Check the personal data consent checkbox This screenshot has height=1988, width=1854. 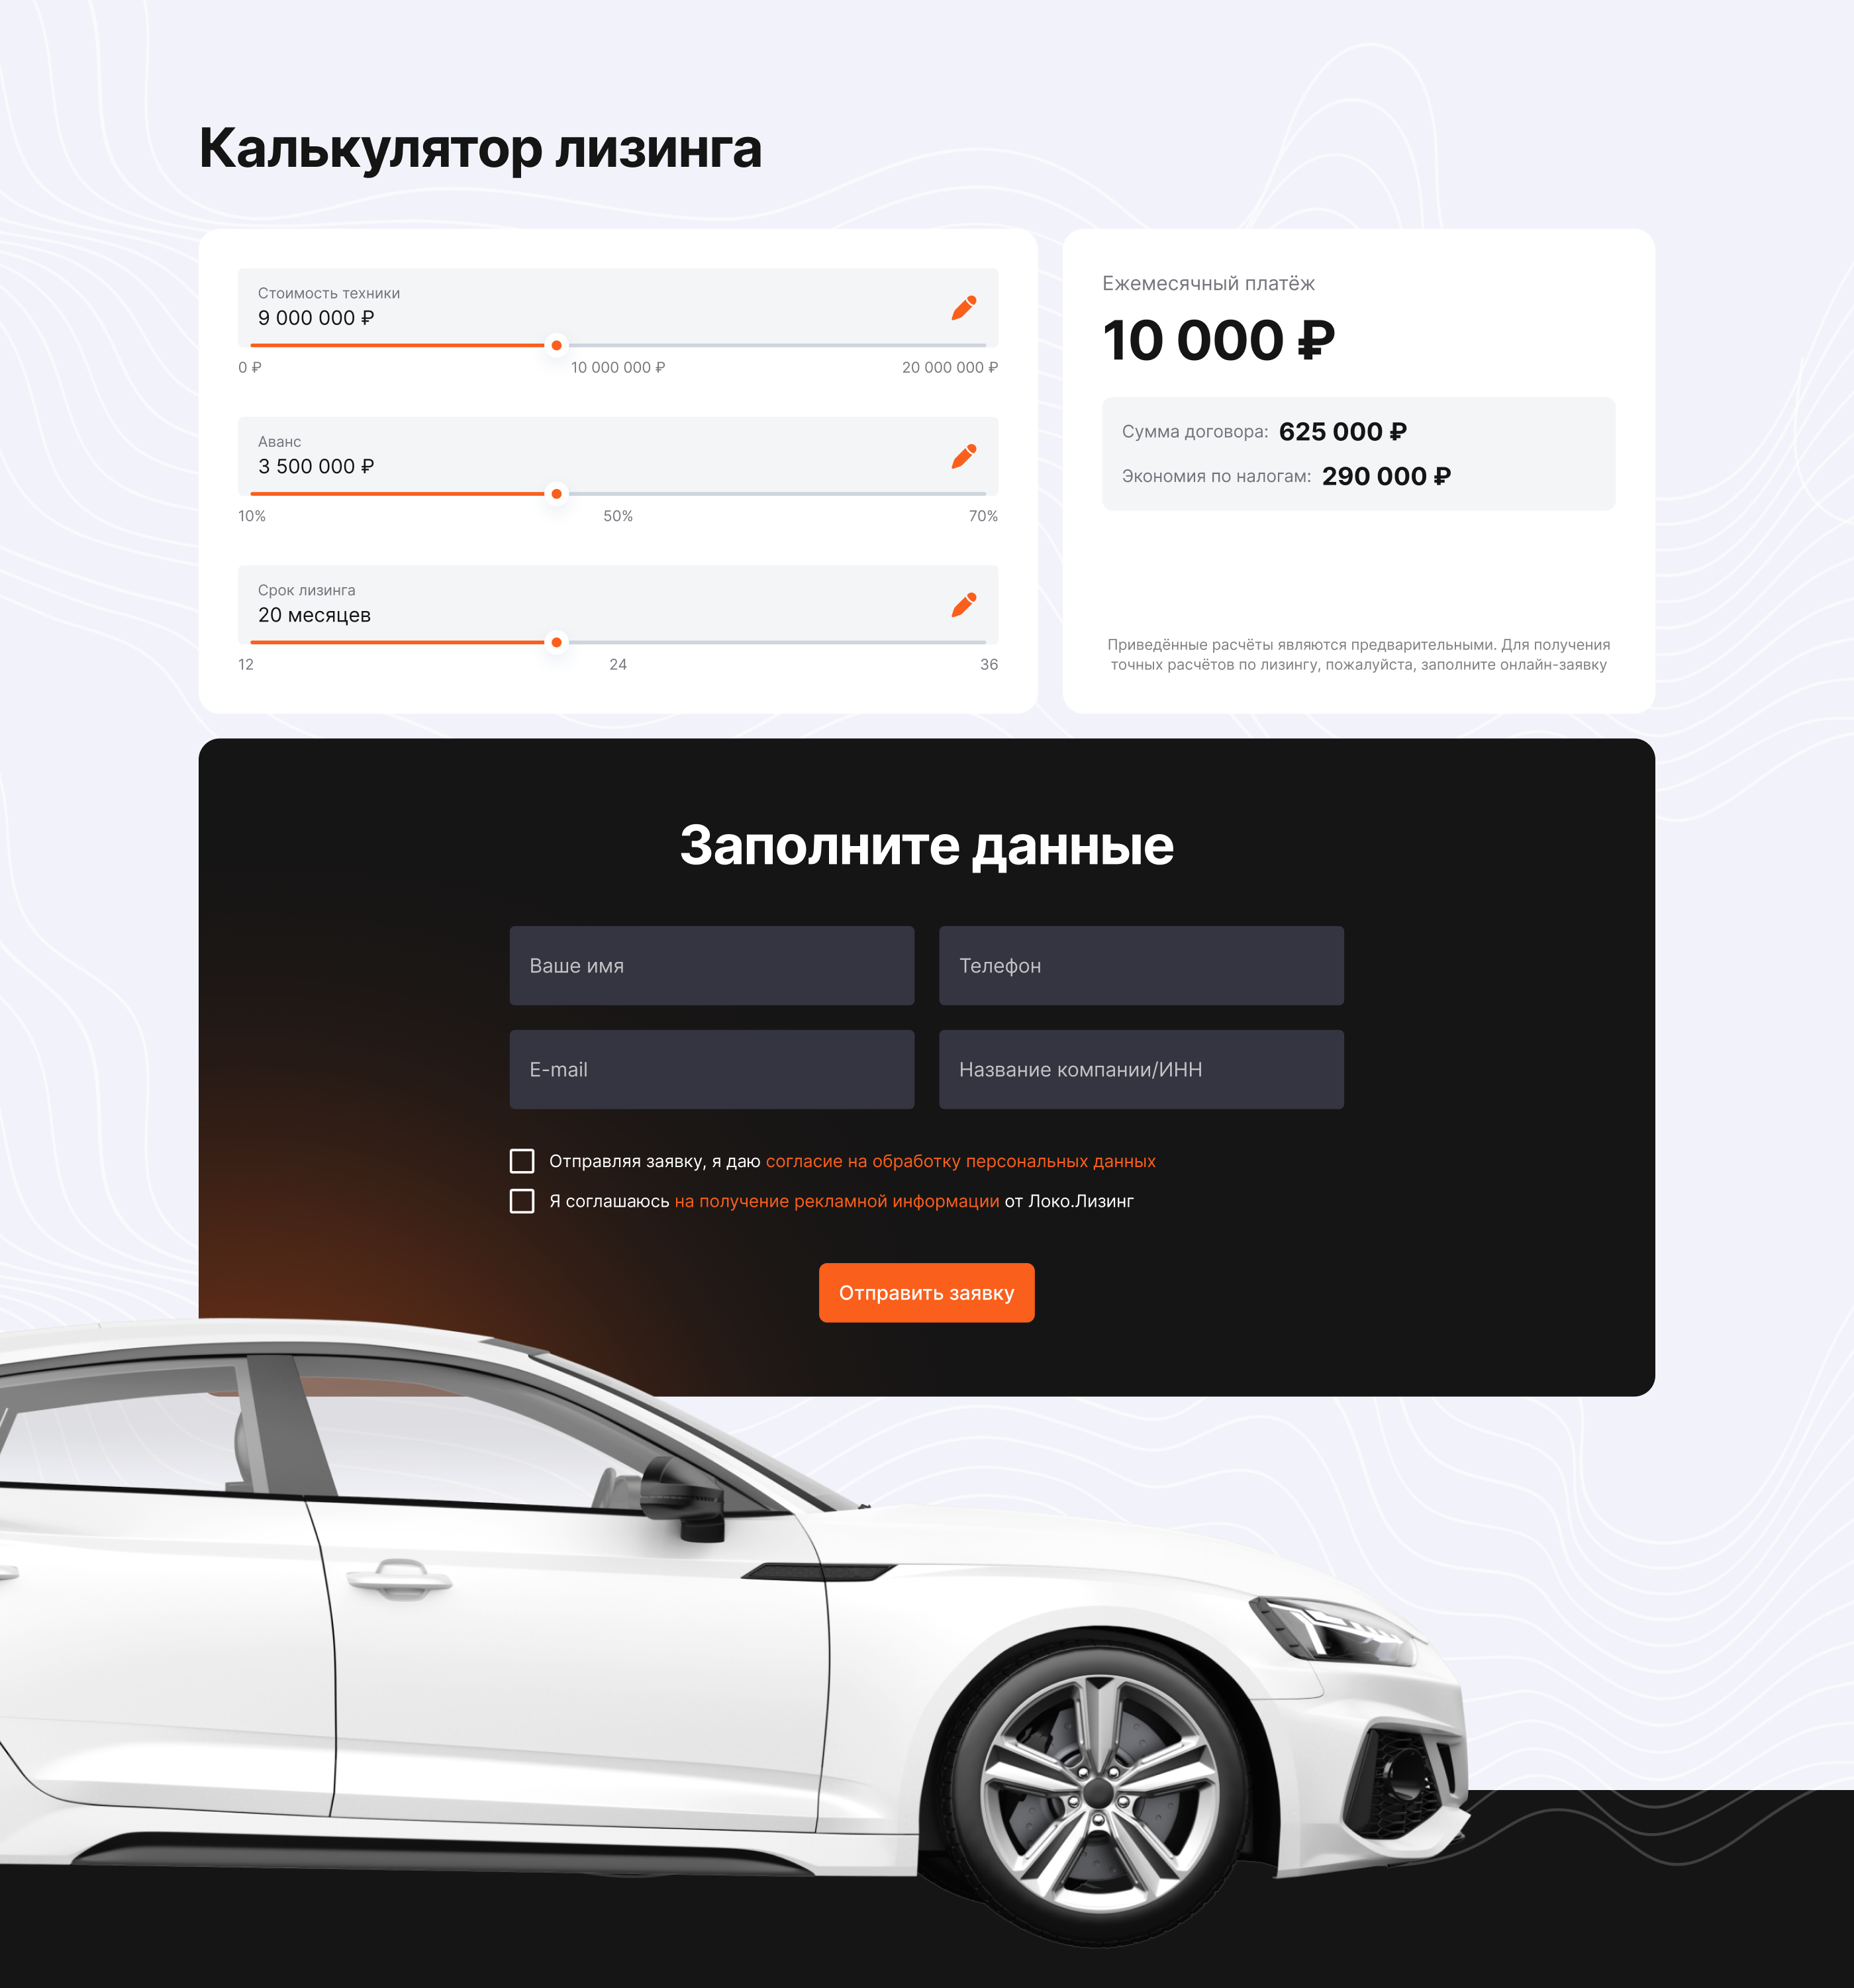coord(522,1161)
